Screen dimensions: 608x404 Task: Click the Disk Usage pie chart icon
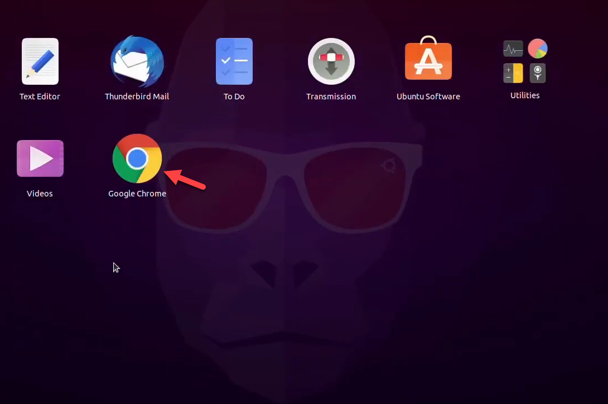[x=537, y=49]
